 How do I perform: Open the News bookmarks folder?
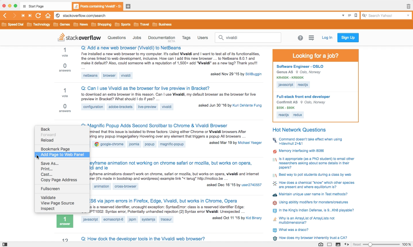click(81, 24)
